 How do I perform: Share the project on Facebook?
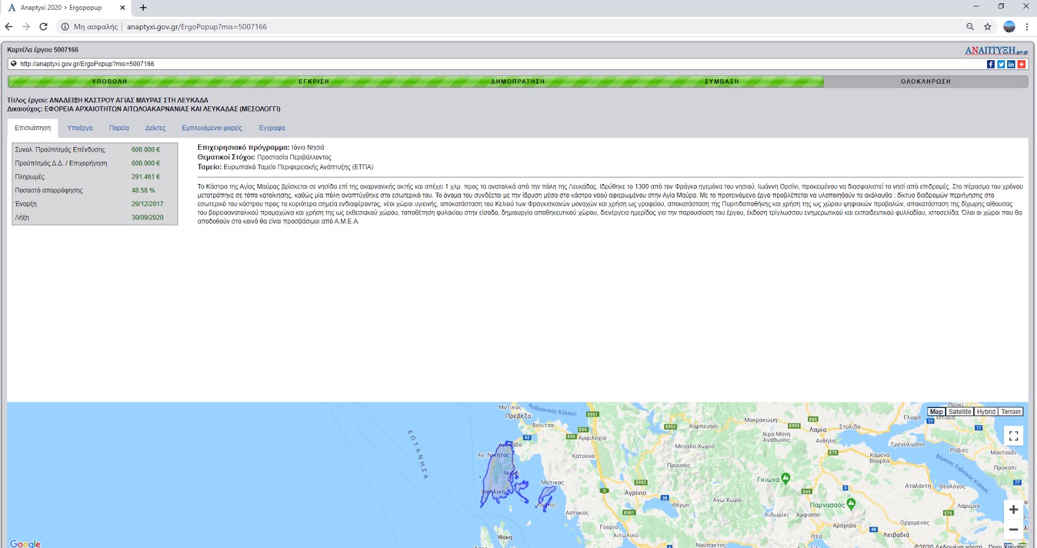(x=990, y=64)
